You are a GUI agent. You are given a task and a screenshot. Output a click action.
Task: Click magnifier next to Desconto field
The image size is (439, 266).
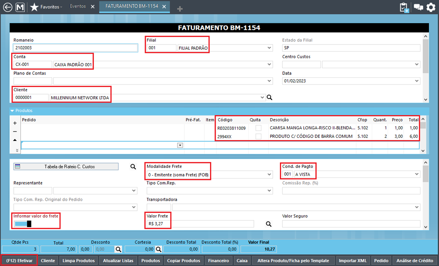point(118,249)
